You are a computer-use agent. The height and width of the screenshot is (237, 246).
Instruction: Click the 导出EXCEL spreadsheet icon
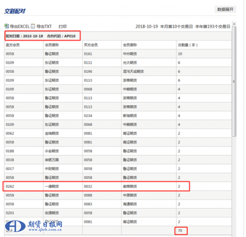pos(6,26)
